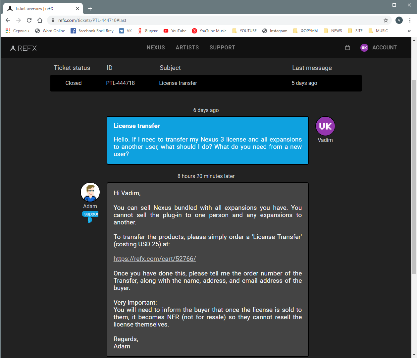Expand the ФОРУМЫ bookmarks folder
Image resolution: width=417 pixels, height=358 pixels.
(x=305, y=31)
